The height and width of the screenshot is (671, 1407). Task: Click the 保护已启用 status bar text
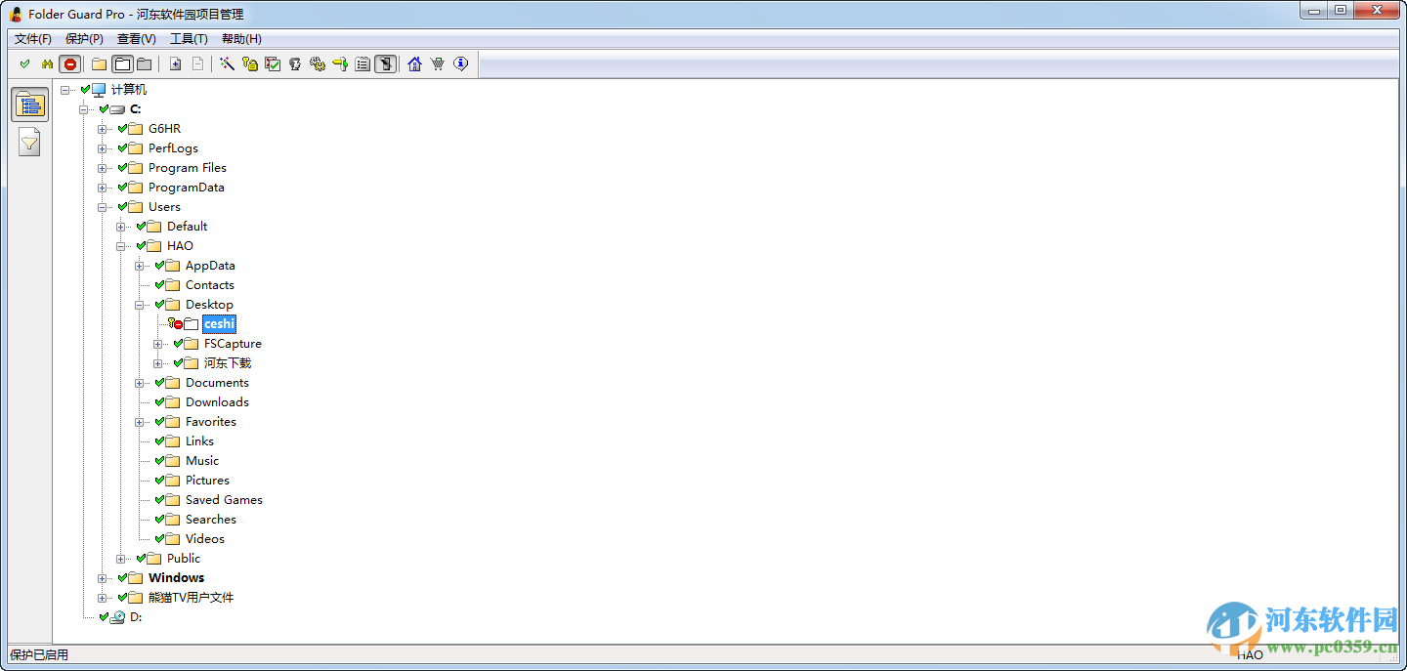tap(39, 655)
